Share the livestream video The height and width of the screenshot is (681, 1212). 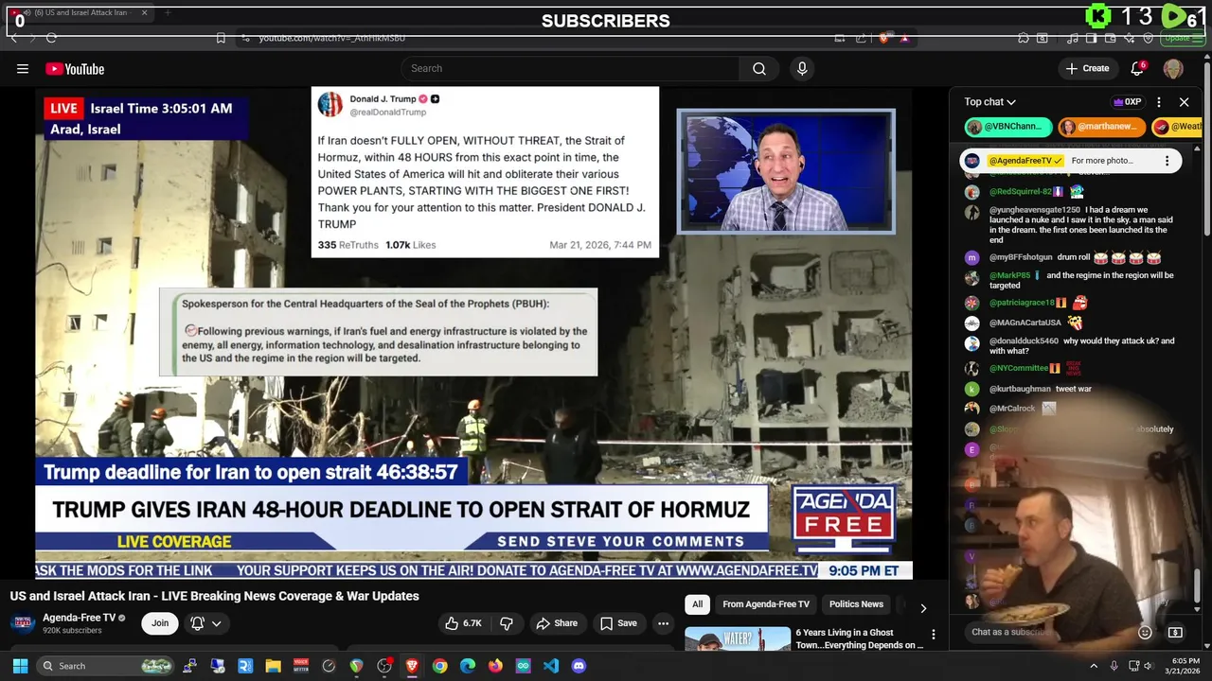click(556, 623)
